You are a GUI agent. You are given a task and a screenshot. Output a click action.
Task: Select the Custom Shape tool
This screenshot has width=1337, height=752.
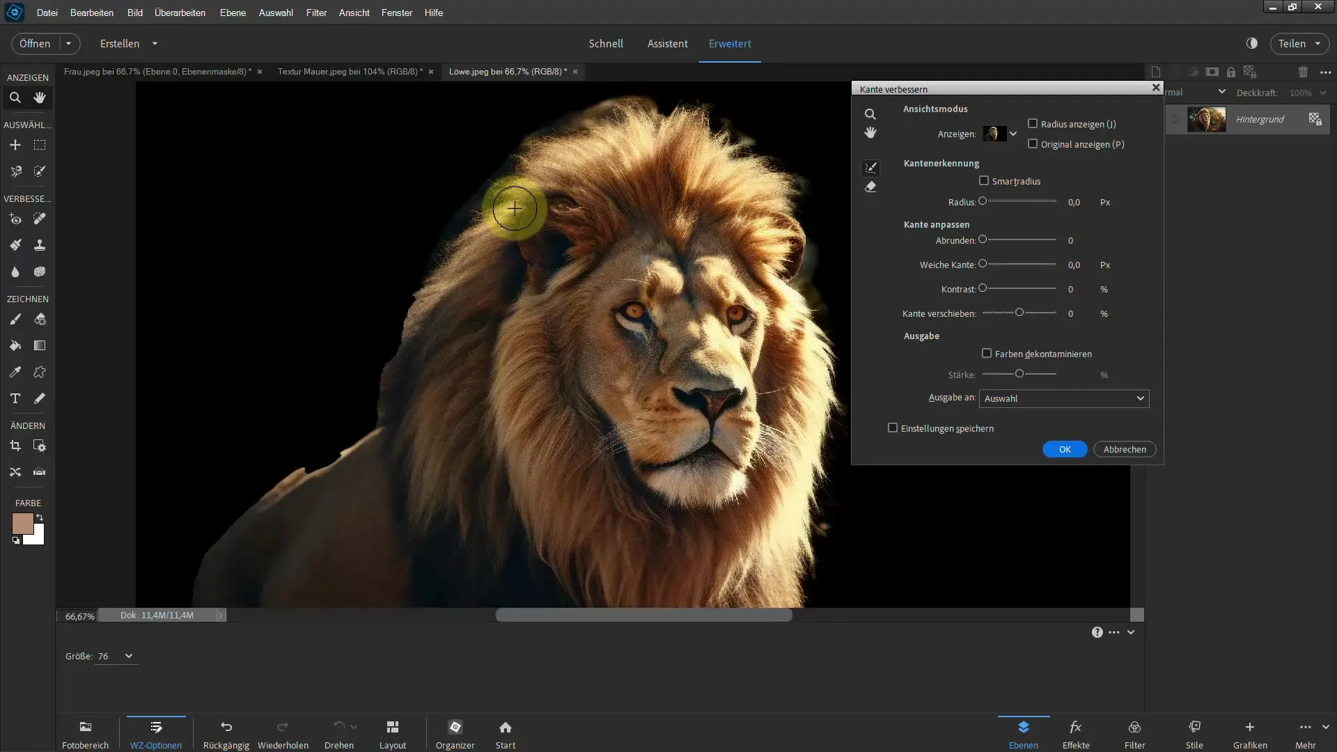click(x=40, y=372)
